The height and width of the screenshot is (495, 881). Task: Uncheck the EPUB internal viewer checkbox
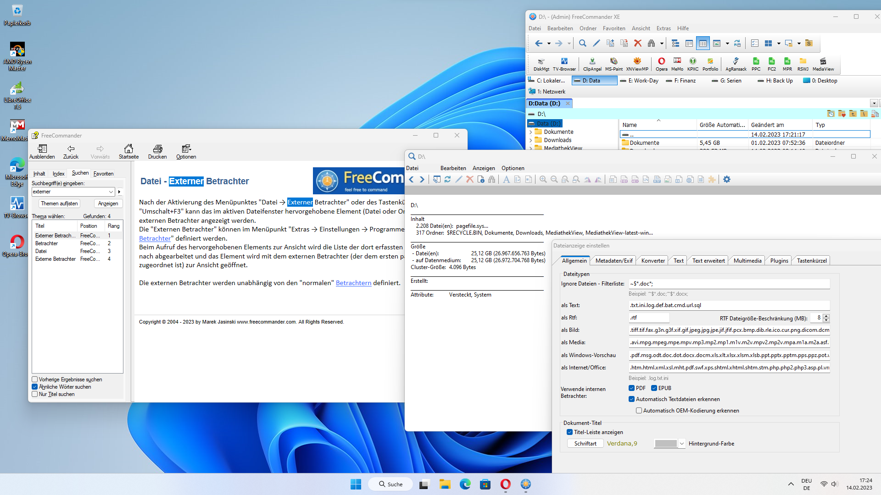coord(654,388)
